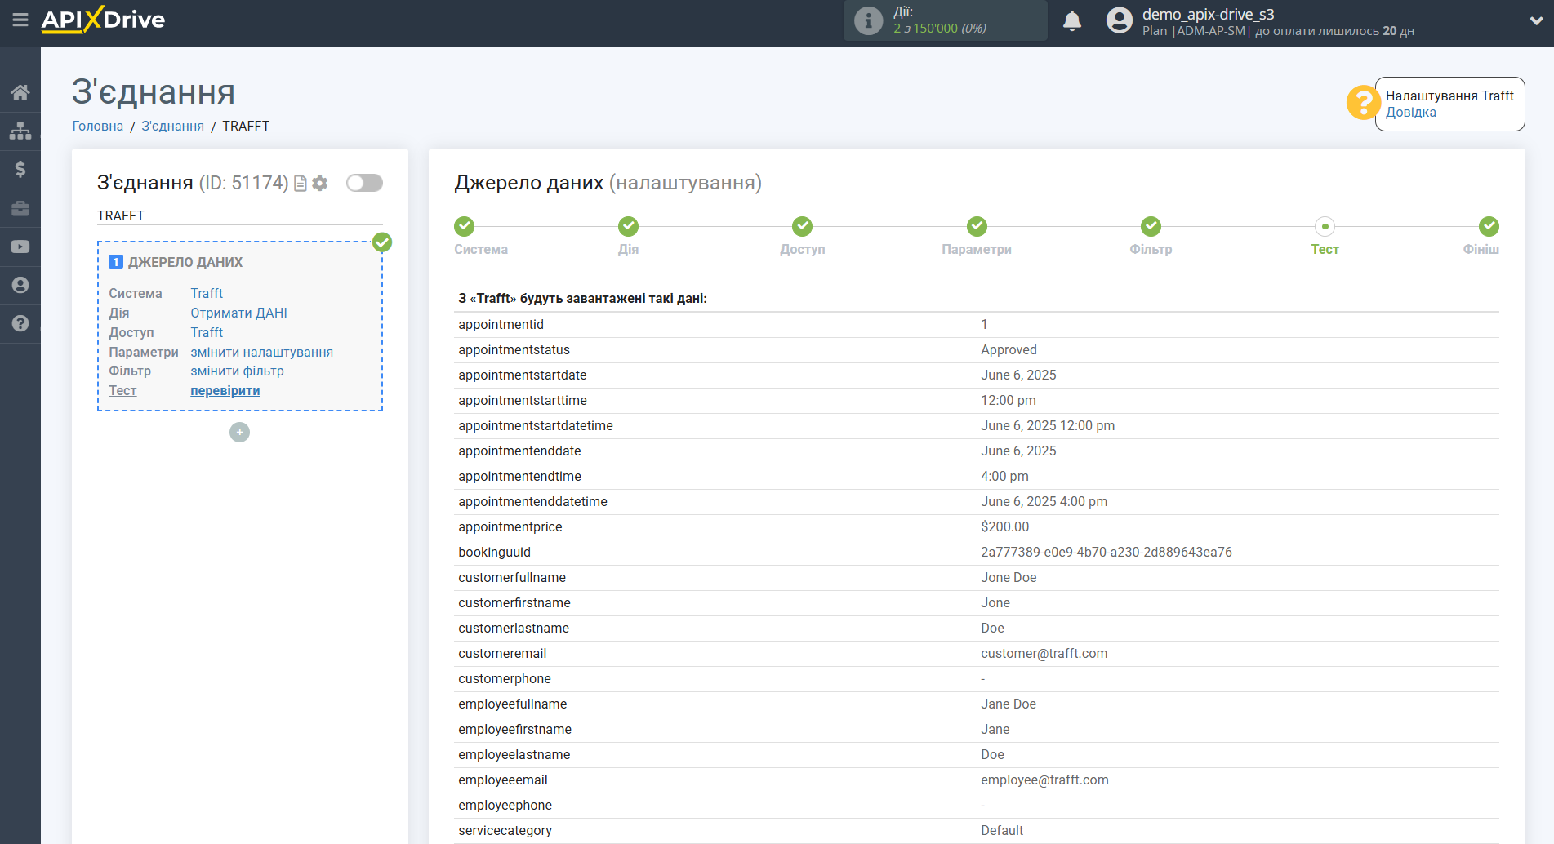
Task: Open the profile sidebar icon
Action: coord(20,285)
